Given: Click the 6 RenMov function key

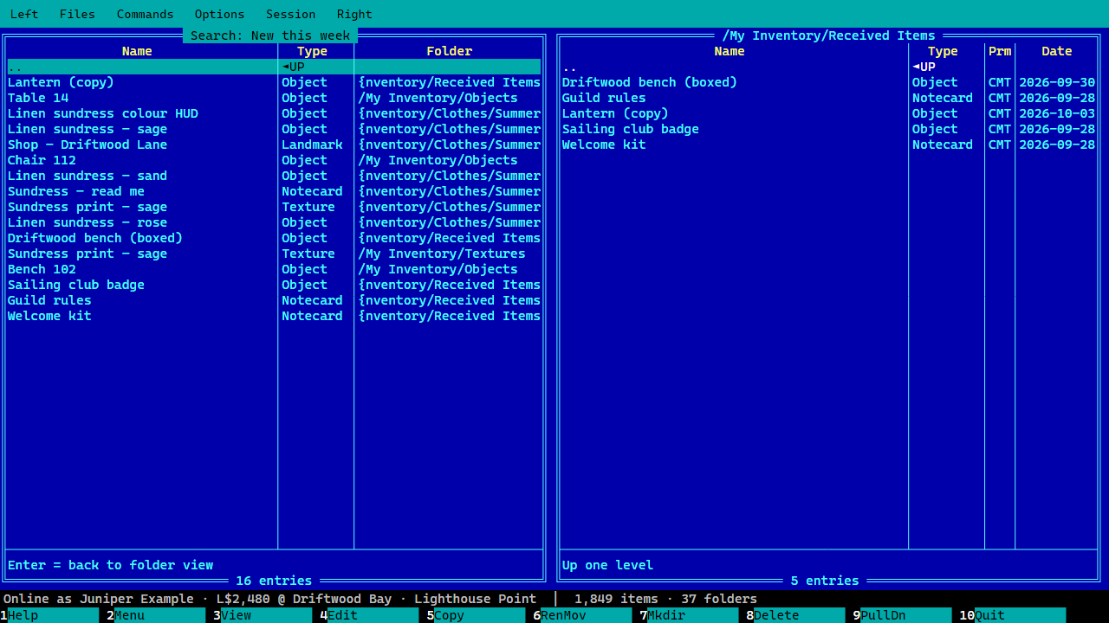Looking at the screenshot, I should pos(582,615).
